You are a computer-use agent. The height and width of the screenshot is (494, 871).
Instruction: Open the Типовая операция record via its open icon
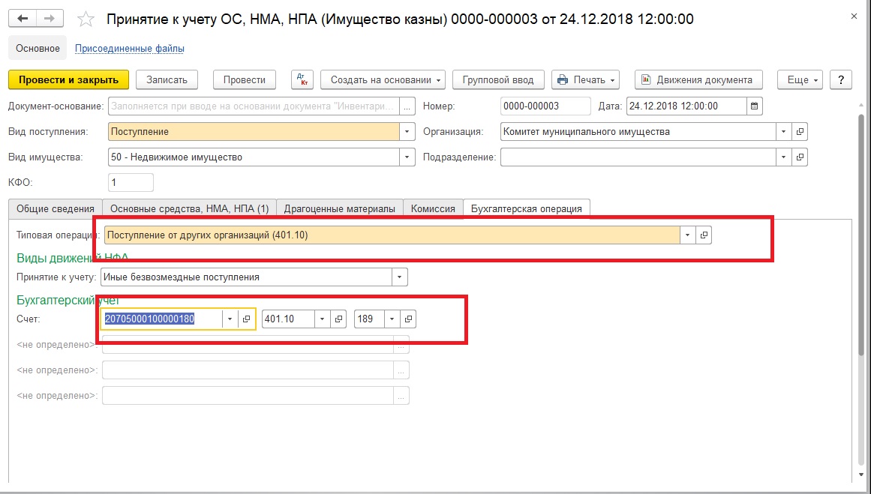tap(704, 235)
